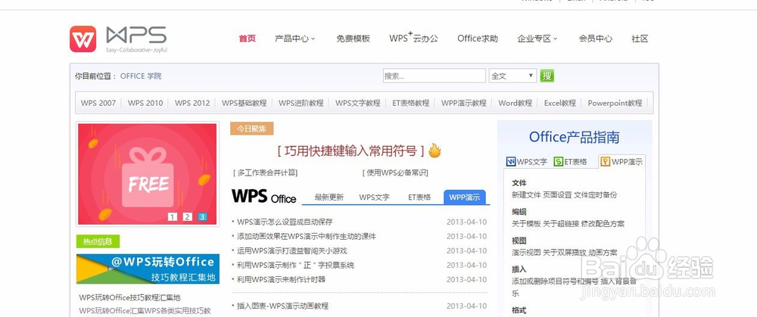Open the 巧用快捷键输入常用符号 headline
The width and height of the screenshot is (757, 317).
coord(351,151)
